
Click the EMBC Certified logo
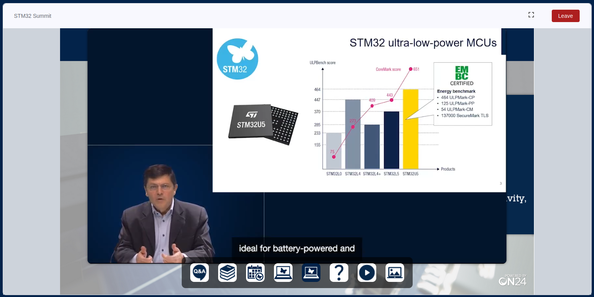tap(462, 76)
